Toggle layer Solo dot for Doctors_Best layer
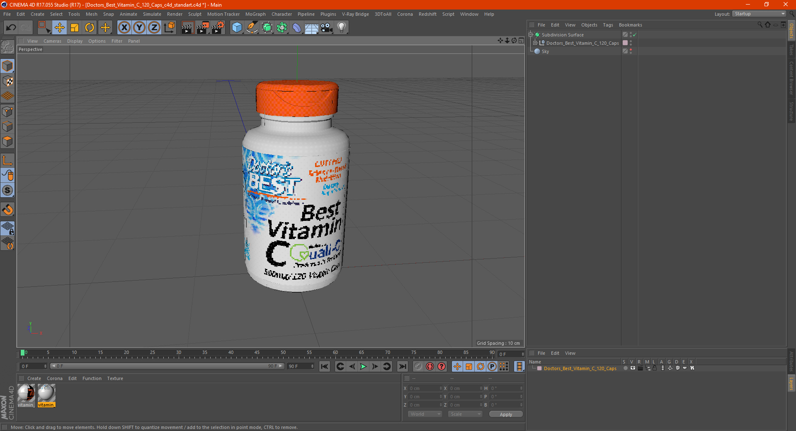 coord(625,368)
